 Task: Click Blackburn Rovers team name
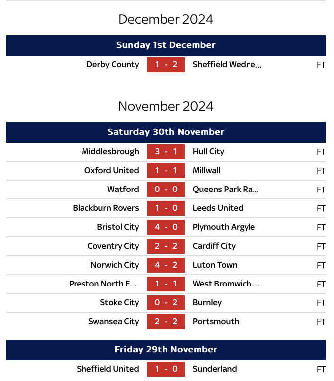pos(106,208)
